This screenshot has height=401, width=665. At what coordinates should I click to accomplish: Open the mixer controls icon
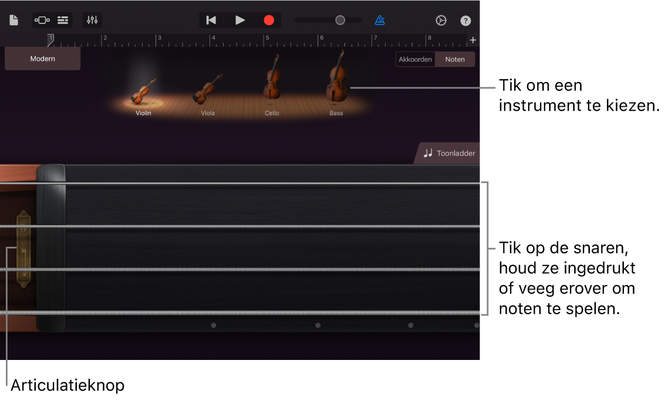coord(92,20)
